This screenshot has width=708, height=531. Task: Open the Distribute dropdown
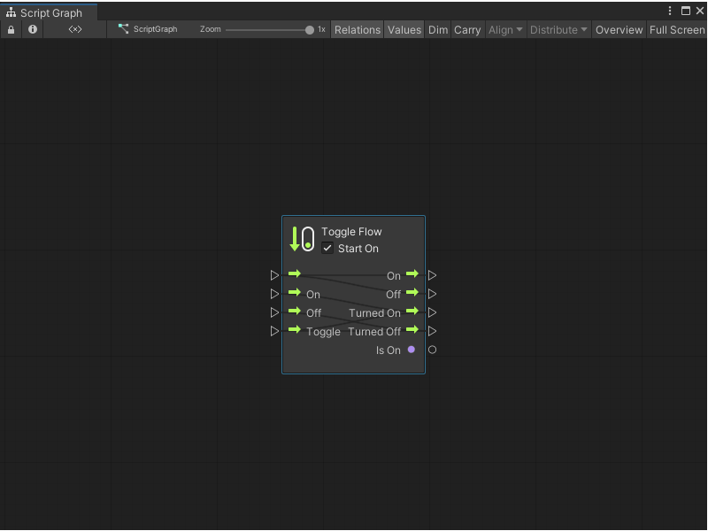pyautogui.click(x=557, y=29)
